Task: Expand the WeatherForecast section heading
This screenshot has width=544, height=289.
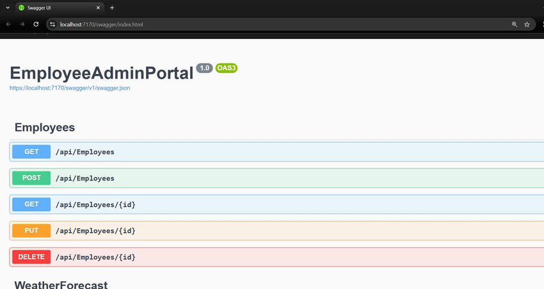Action: tap(61, 285)
